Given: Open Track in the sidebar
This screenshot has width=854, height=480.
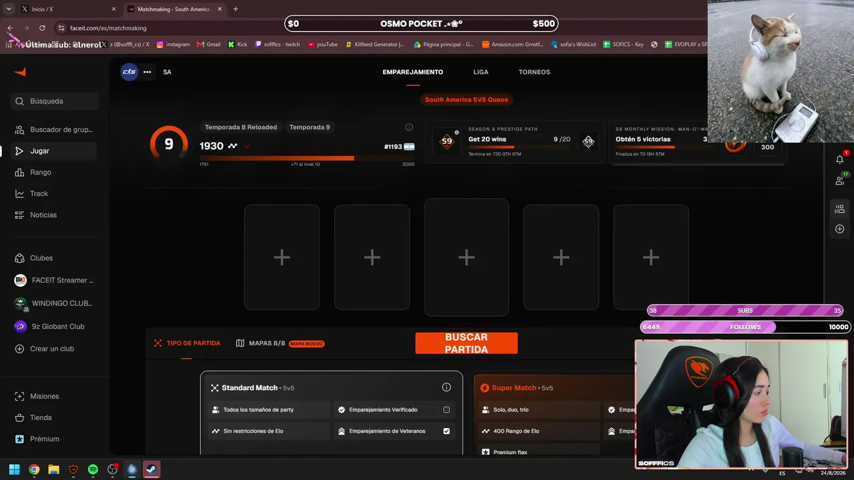Looking at the screenshot, I should (x=54, y=193).
